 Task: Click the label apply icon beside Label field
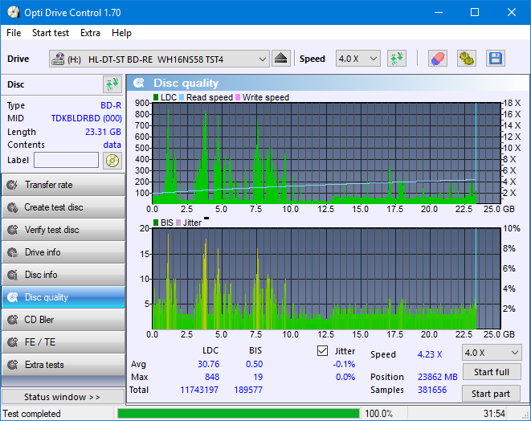coord(112,160)
